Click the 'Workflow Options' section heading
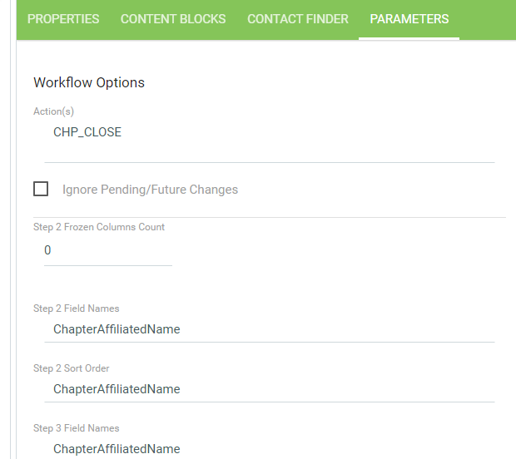This screenshot has width=516, height=459. pyautogui.click(x=89, y=82)
